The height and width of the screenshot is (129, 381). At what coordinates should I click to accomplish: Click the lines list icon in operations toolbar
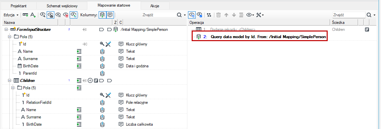coord(241,15)
